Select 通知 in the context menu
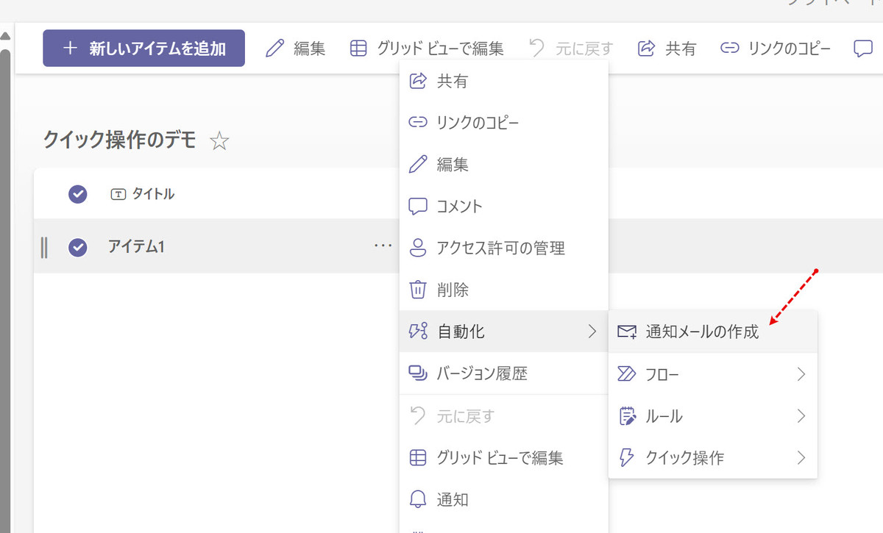Viewport: 883px width, 533px height. point(504,500)
